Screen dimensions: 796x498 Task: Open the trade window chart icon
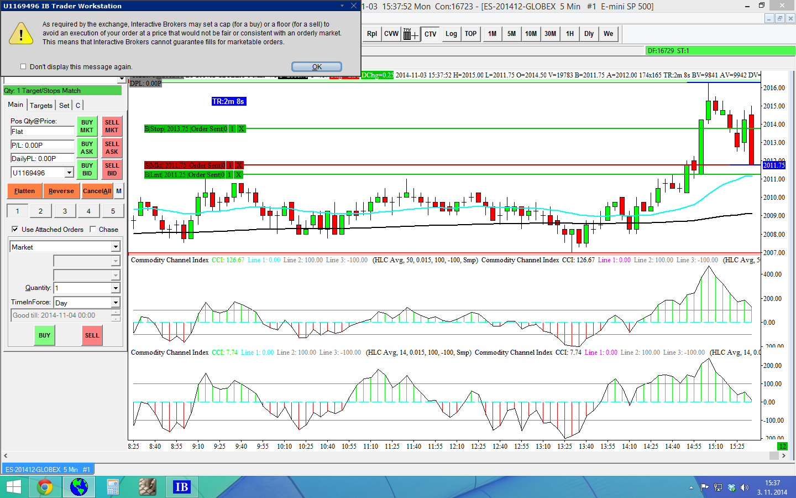coord(410,34)
